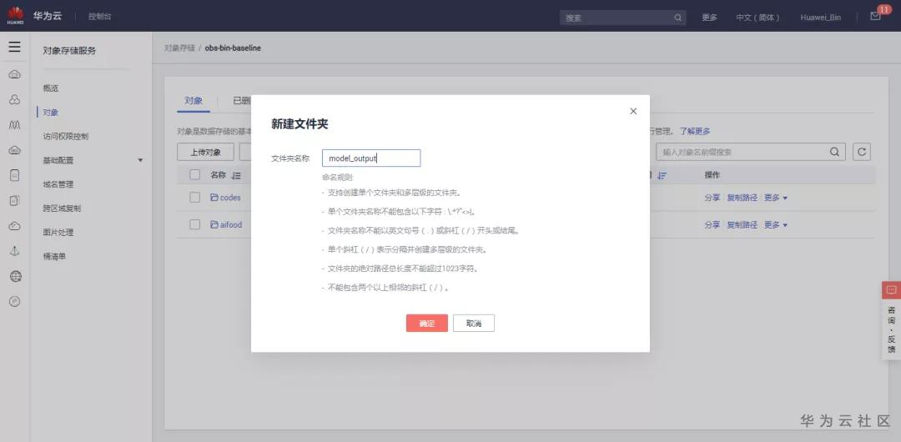This screenshot has height=442, width=901.
Task: Click 取消 in the dialog
Action: 474,323
